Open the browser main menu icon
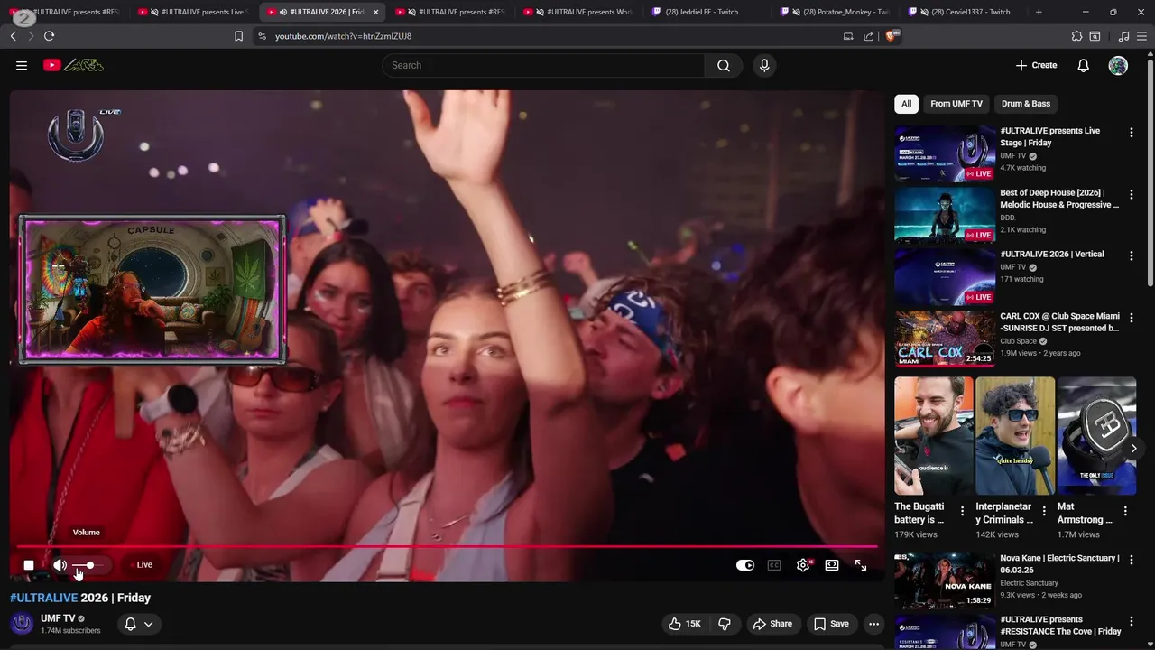 (x=1141, y=36)
